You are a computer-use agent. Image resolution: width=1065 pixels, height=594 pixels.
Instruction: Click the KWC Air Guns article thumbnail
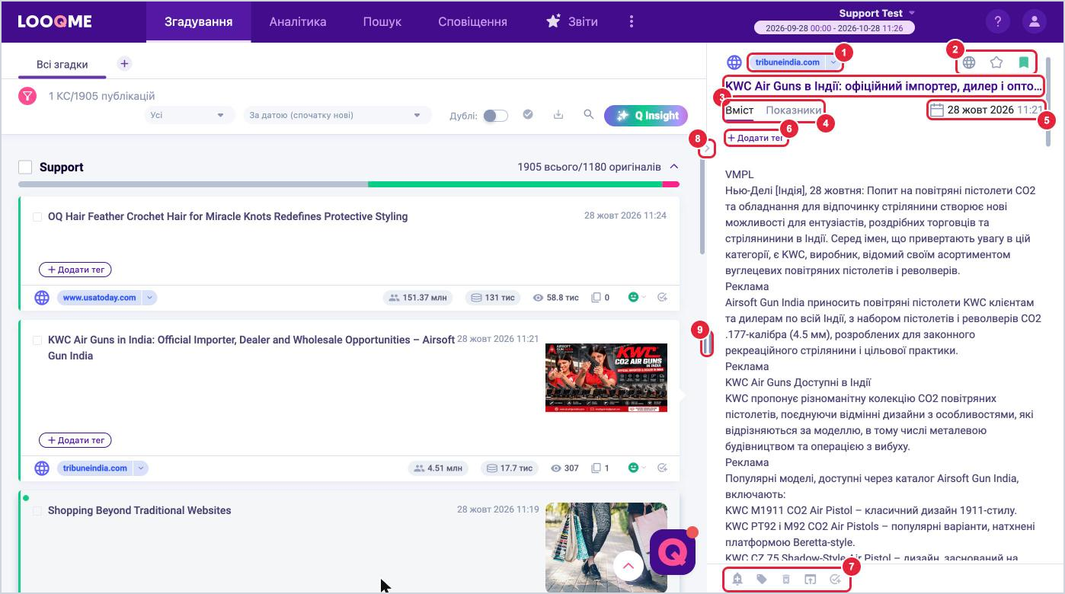[x=606, y=378]
